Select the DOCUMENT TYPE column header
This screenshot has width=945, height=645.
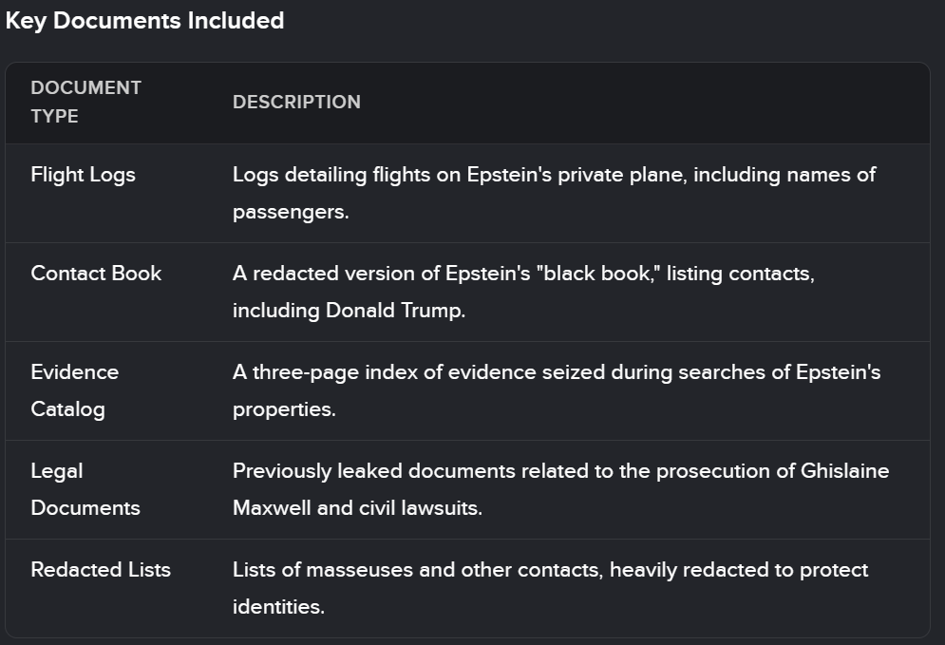pyautogui.click(x=86, y=102)
